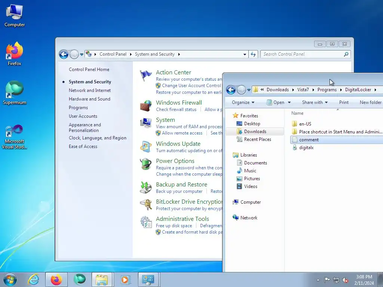Show hidden system tray icons
This screenshot has height=287, width=383.
coord(318,280)
